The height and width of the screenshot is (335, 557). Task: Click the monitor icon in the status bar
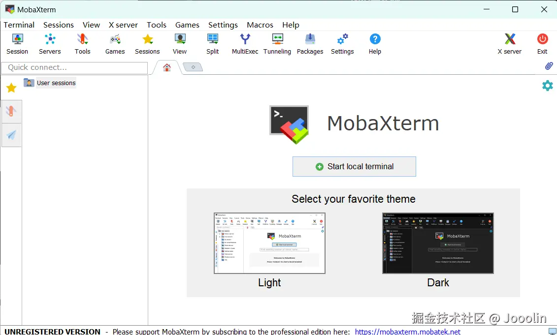(x=552, y=332)
